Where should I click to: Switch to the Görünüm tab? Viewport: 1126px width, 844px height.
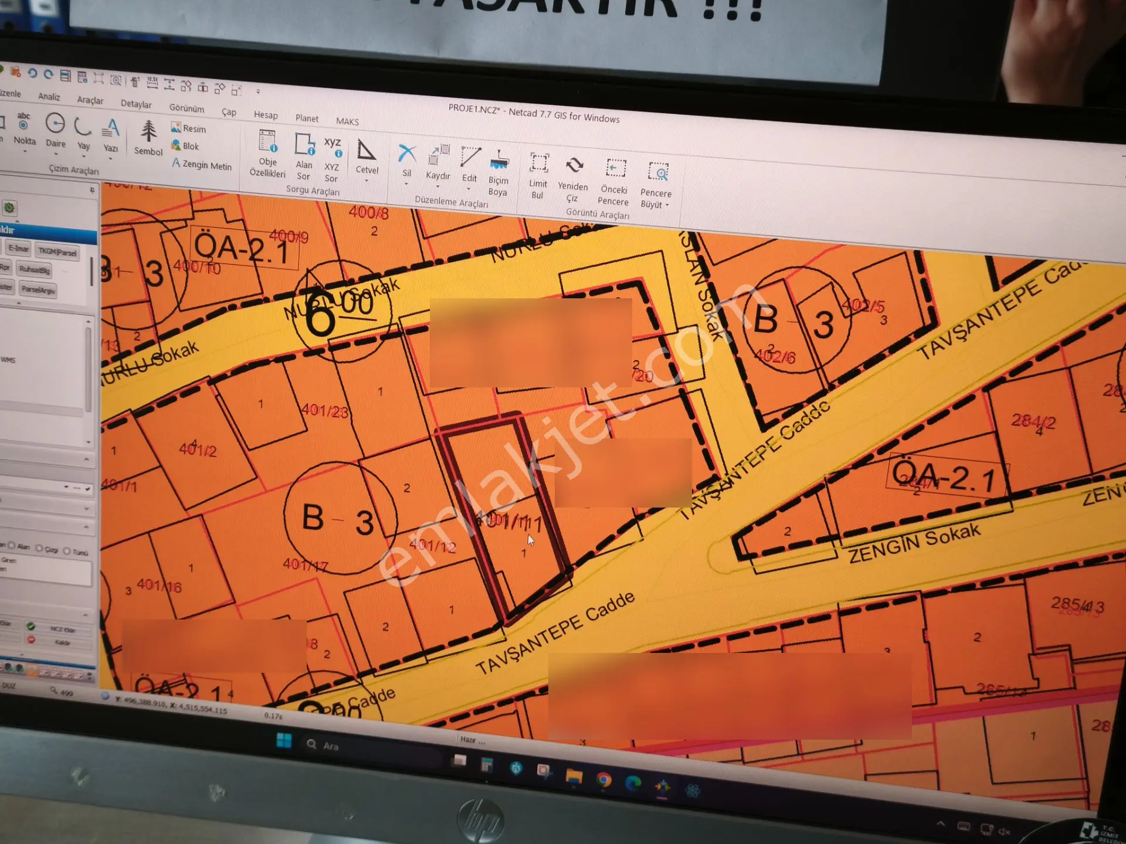tap(186, 108)
